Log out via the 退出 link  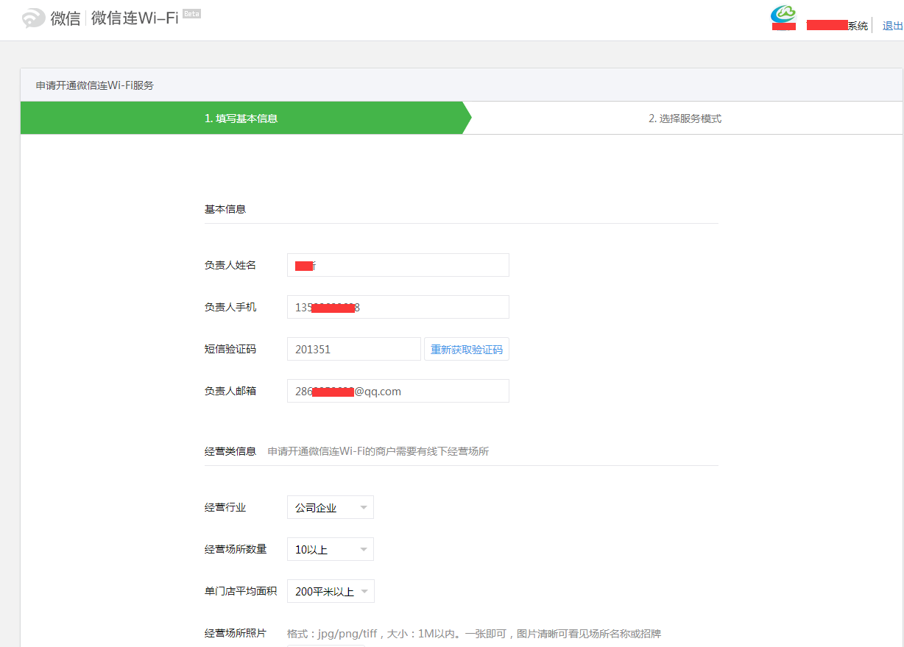click(x=892, y=26)
